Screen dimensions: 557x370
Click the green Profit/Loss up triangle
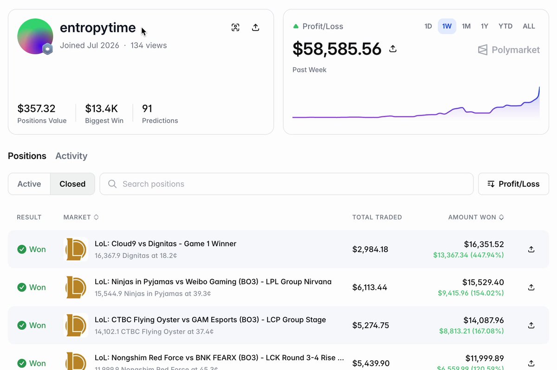click(x=296, y=26)
